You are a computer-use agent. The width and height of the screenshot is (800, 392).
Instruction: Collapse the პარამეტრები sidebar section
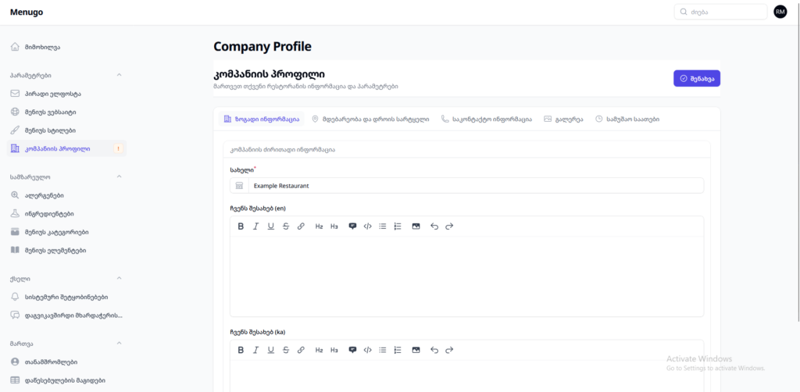(x=119, y=75)
